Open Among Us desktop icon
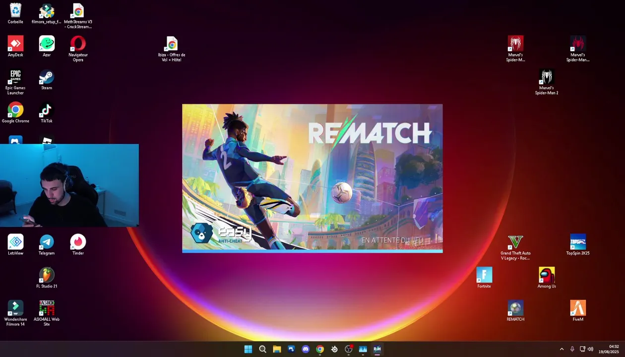Viewport: 625px width, 357px height. pos(547,278)
